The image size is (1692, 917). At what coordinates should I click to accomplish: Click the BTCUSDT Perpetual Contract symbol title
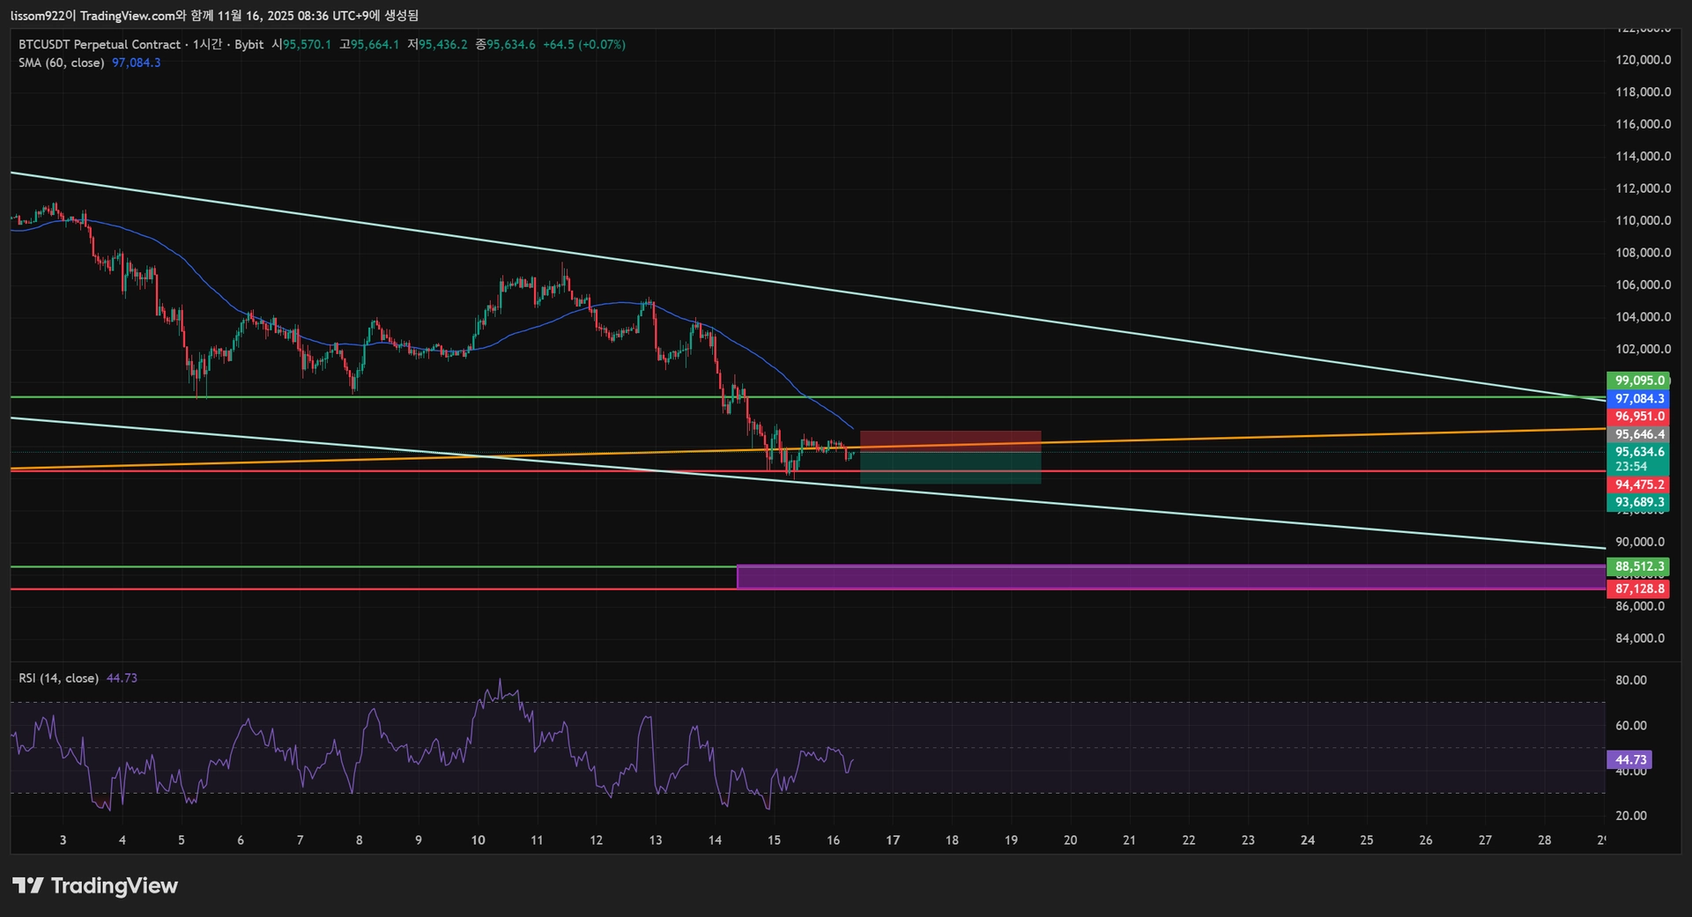[100, 44]
